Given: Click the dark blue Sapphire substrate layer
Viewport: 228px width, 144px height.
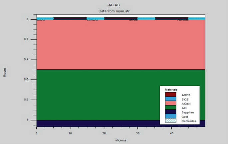Looking at the screenshot, I should (x=98, y=123).
